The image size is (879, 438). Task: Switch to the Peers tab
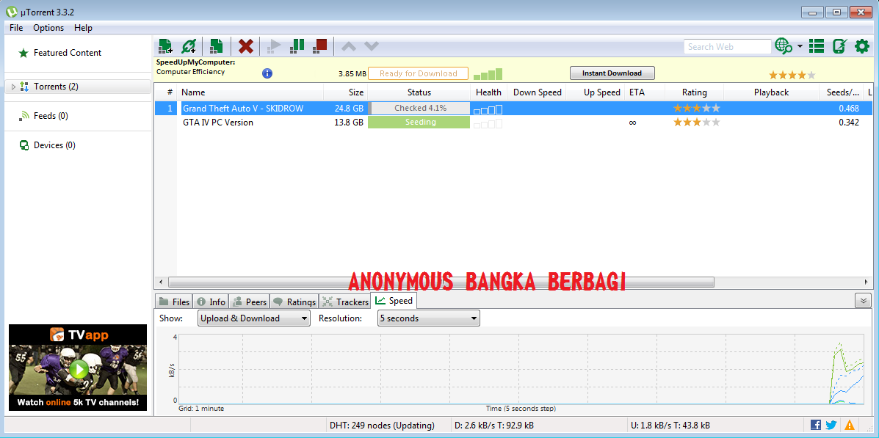coord(249,302)
